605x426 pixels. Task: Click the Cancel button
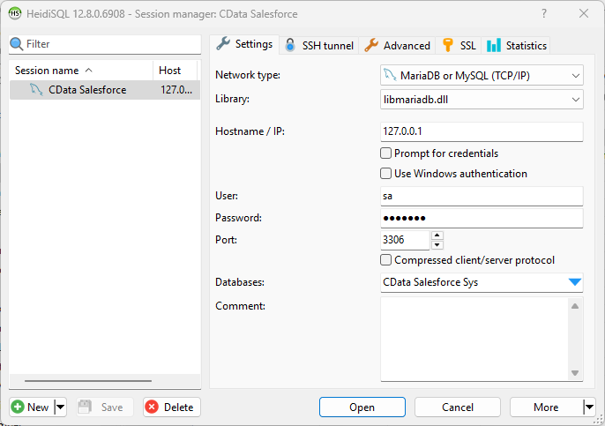tap(457, 407)
